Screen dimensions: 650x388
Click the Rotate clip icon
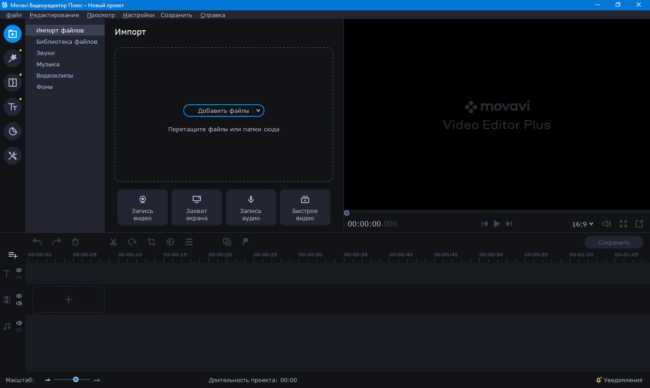pyautogui.click(x=132, y=242)
